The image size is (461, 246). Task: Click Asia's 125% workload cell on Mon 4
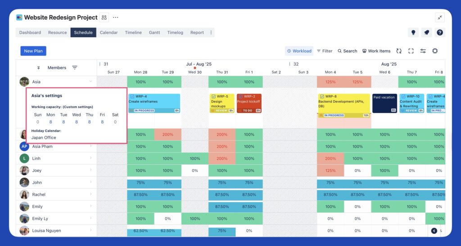coord(330,82)
